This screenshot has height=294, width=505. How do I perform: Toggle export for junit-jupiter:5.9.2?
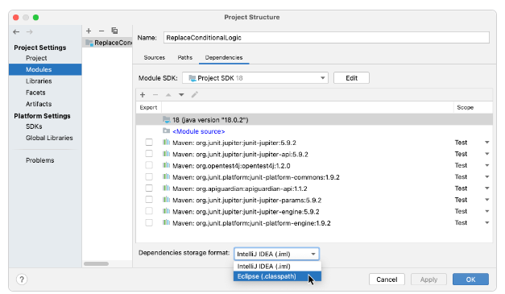[x=149, y=143]
